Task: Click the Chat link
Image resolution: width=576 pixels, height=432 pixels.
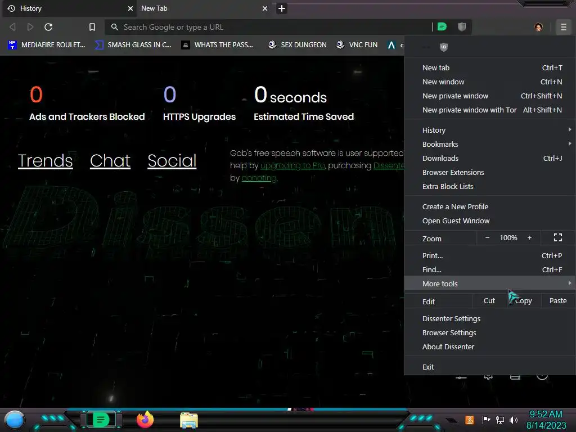Action: [110, 161]
